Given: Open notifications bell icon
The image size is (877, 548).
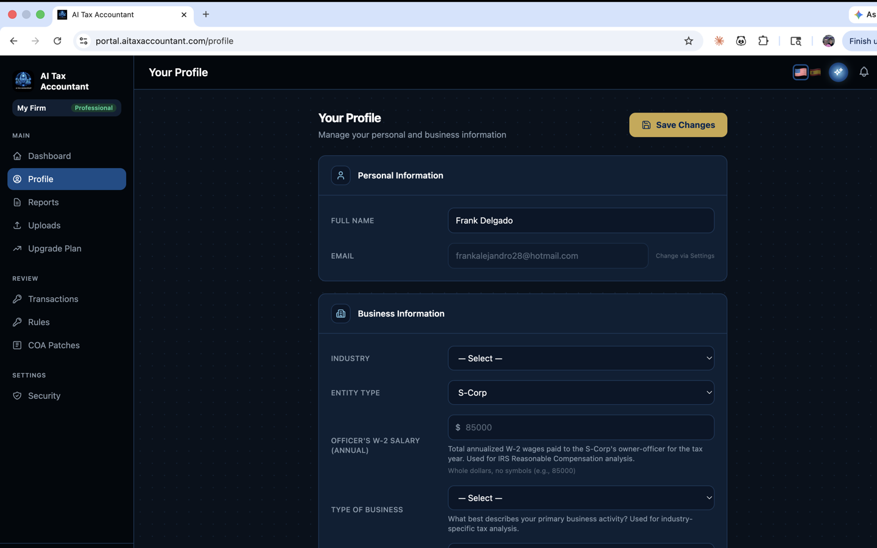Looking at the screenshot, I should [x=864, y=72].
